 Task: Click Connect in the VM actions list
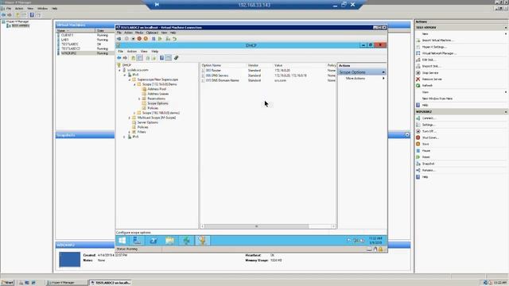[x=429, y=118]
